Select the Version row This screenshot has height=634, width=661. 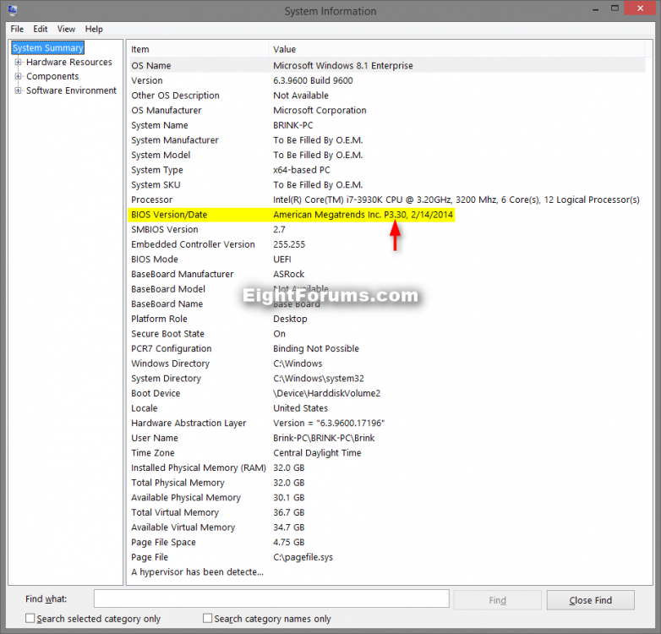386,80
